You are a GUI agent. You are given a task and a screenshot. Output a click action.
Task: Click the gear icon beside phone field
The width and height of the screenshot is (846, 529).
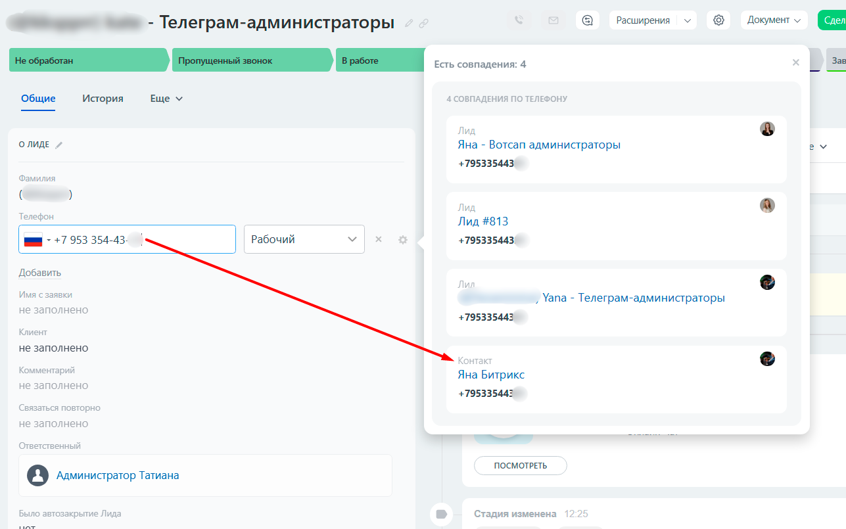pyautogui.click(x=403, y=240)
